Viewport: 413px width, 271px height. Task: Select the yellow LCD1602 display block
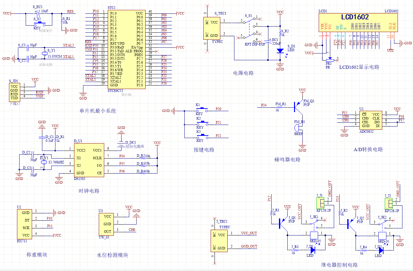[358, 22]
